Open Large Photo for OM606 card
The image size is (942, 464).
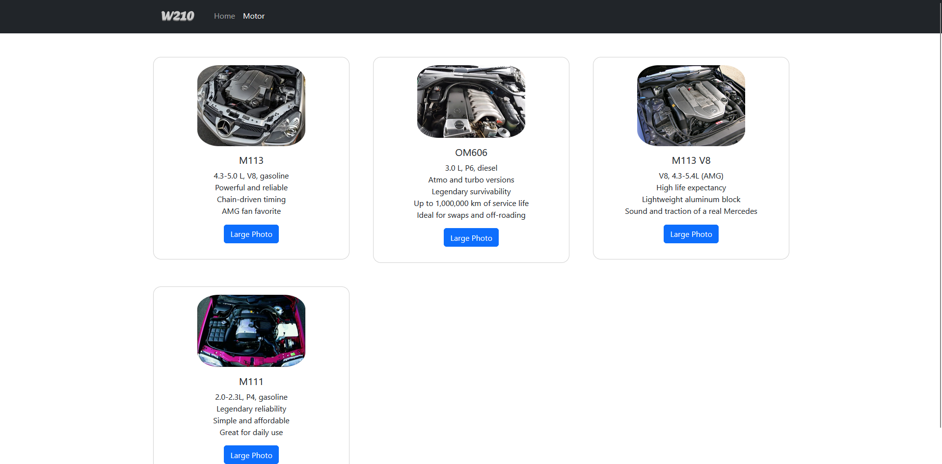(x=471, y=237)
